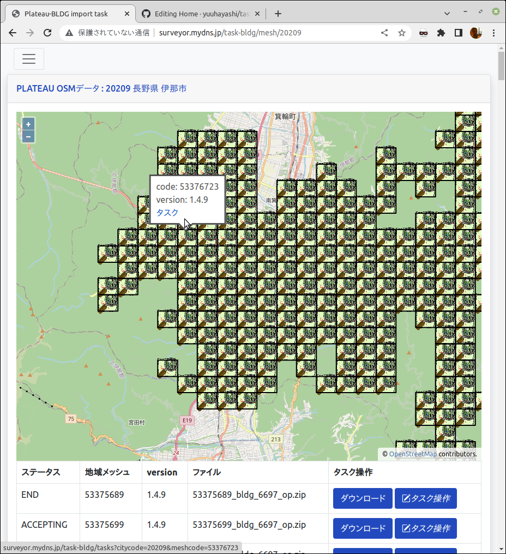The width and height of the screenshot is (506, 554).
Task: Close the Plateau-BLDG import task tab
Action: tap(127, 14)
